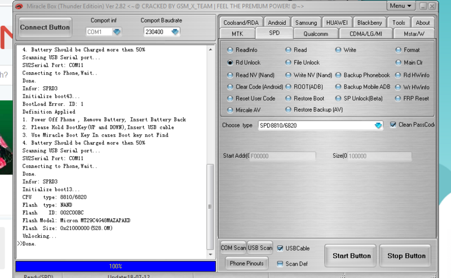
Task: Click the USB Scan button
Action: (260, 248)
